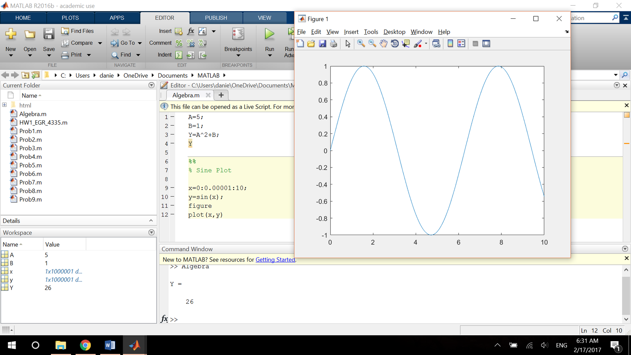Click Zoom Out magnifier in Figure toolbar

372,43
